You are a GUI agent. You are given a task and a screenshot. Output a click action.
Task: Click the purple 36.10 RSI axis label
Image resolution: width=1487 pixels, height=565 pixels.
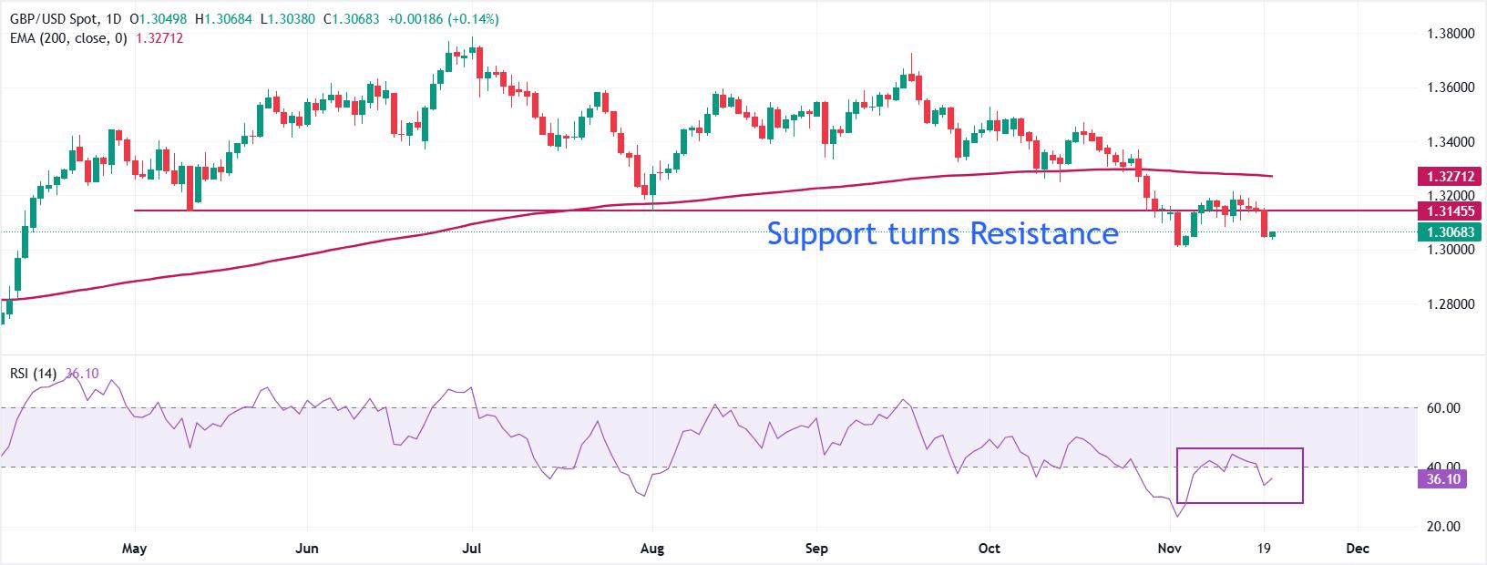(x=1441, y=478)
